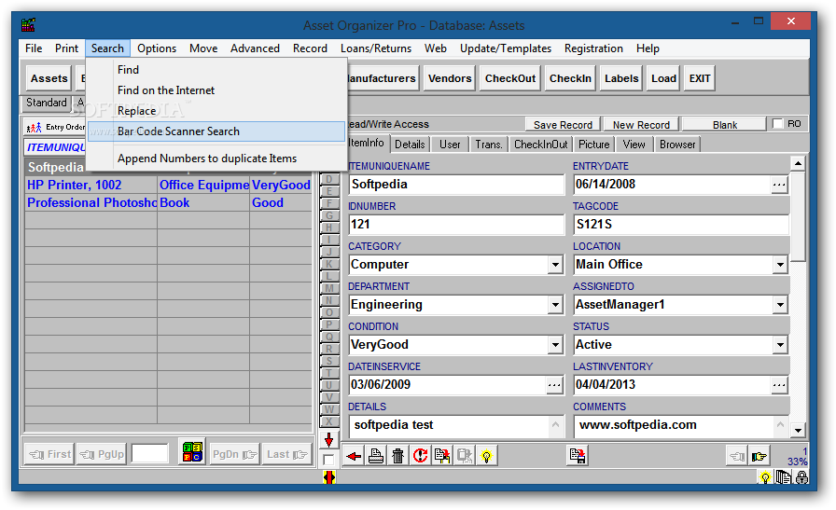Click letter S in alphabet index
Screen dimensions: 836x510
[329, 361]
